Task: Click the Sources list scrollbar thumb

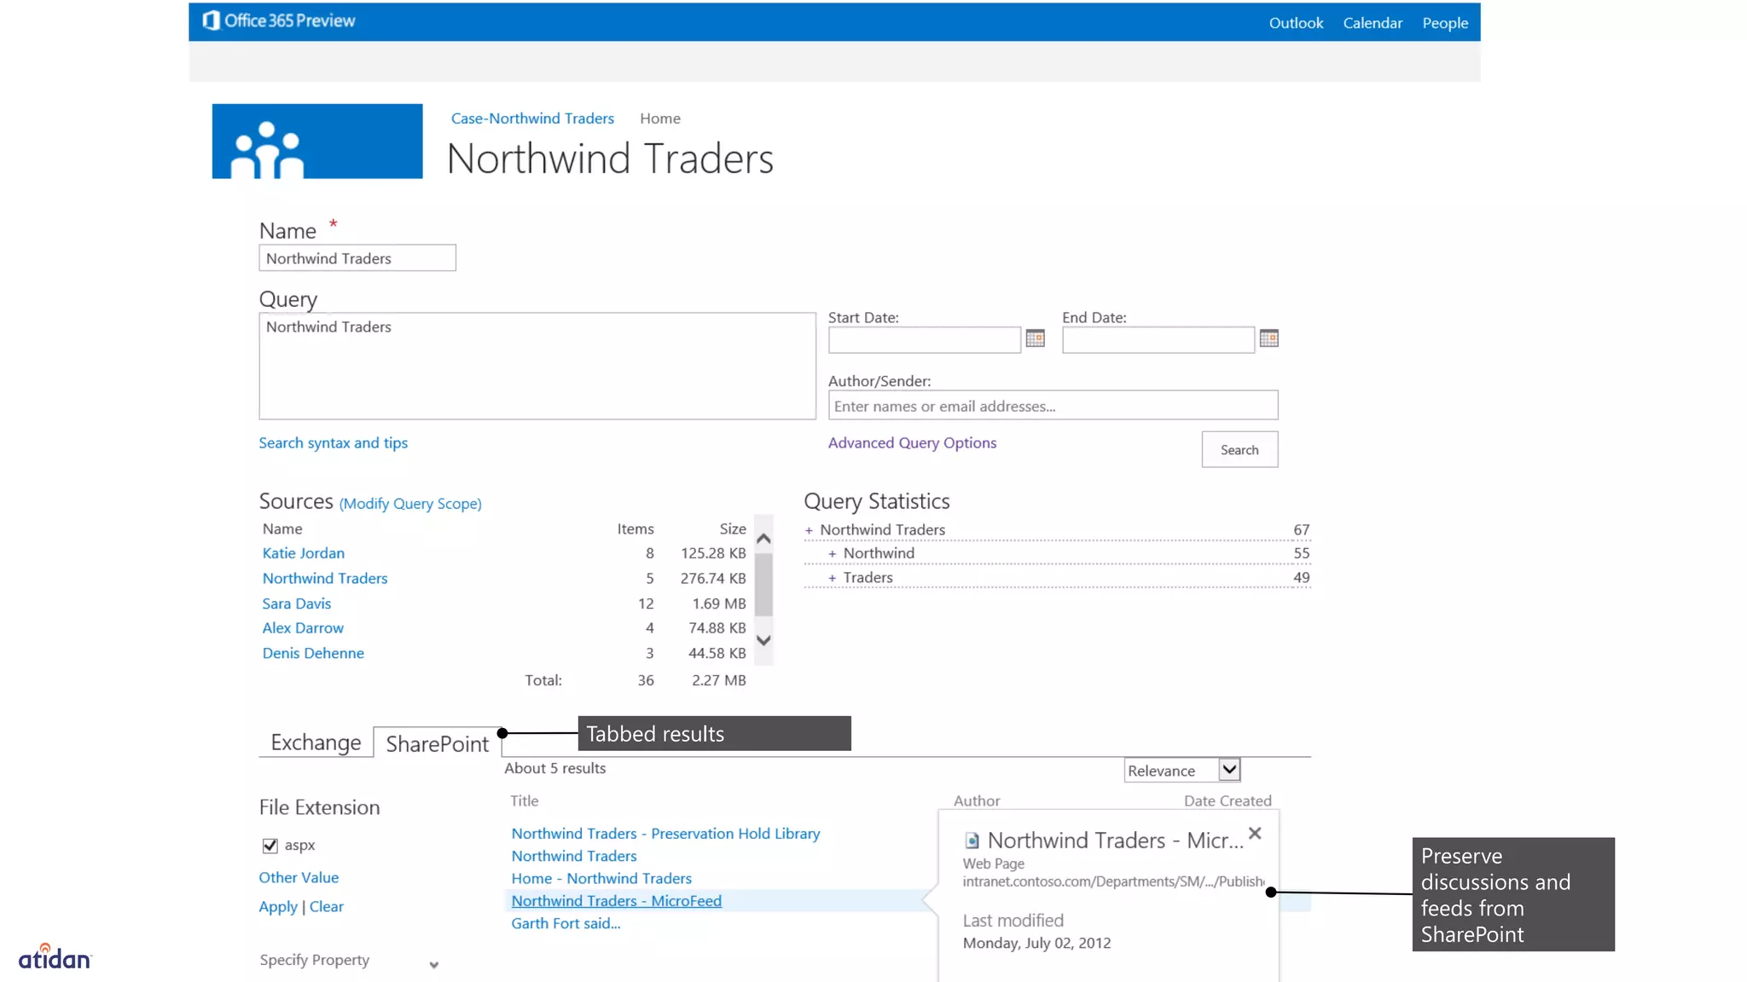Action: click(763, 584)
